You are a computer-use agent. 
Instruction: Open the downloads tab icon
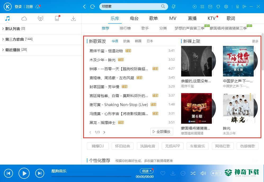(73, 18)
